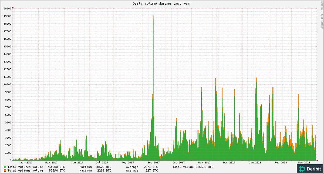This screenshot has height=174, width=324.
Task: Click the '1000' y-axis label
Action: [x=8, y=153]
